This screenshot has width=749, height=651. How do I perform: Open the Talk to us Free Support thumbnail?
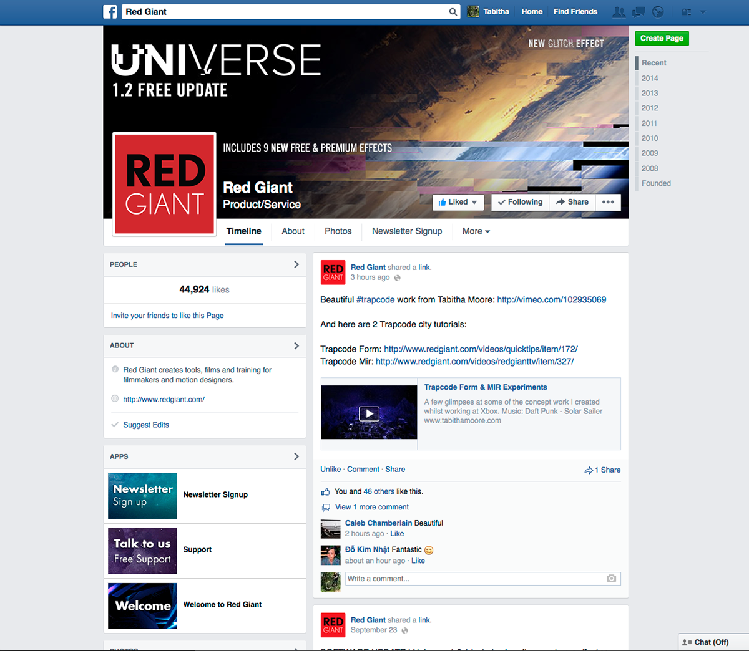[142, 551]
